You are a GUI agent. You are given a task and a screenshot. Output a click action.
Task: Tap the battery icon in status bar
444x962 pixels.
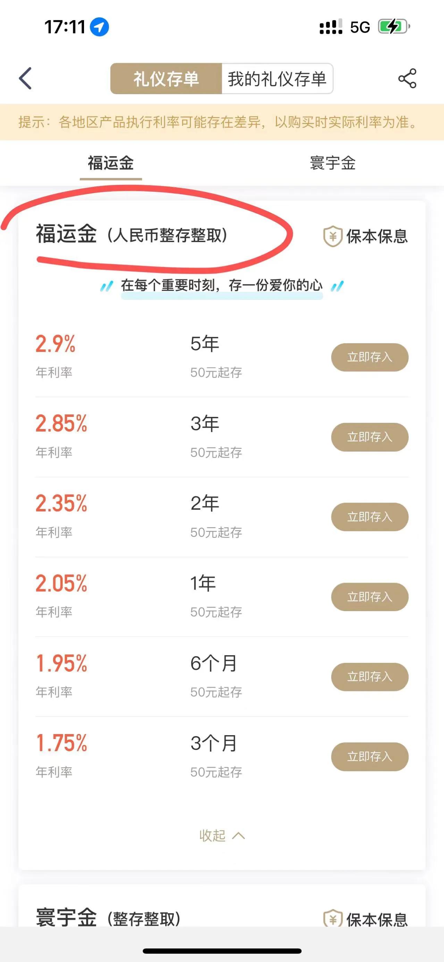click(394, 27)
